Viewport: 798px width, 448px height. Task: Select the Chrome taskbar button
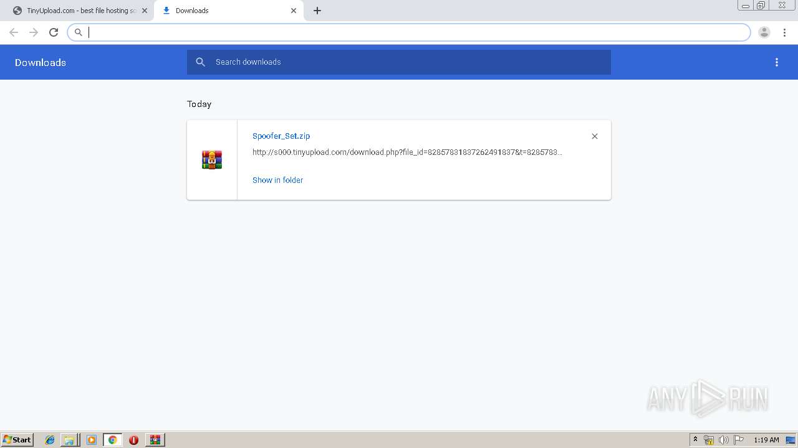pos(112,440)
